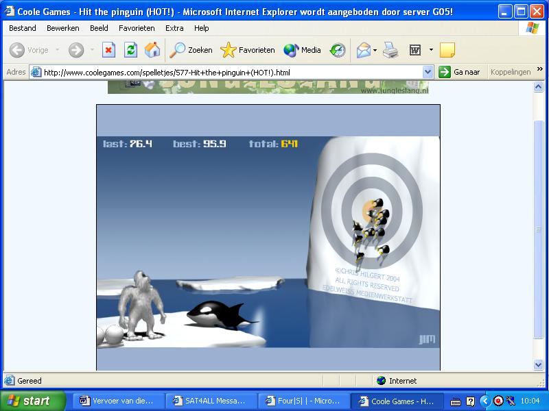Open the History clock icon
Viewport: 549px width, 411px height.
(338, 50)
